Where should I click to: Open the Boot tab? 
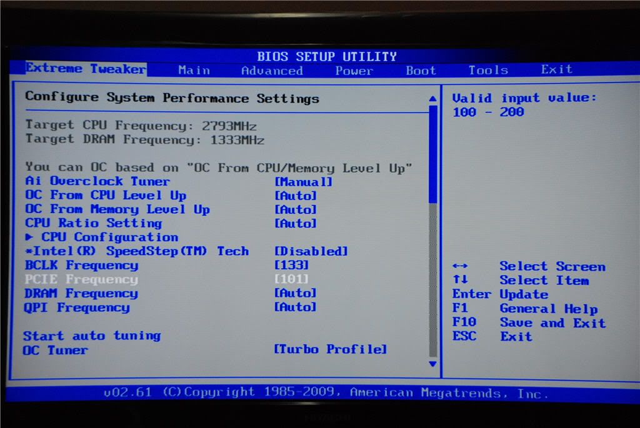pyautogui.click(x=421, y=71)
